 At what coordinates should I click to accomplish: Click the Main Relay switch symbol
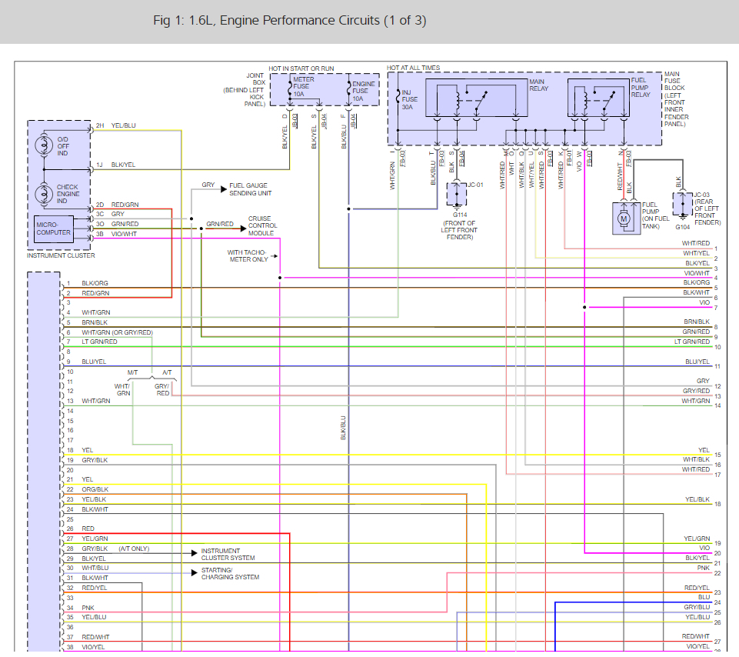[476, 98]
